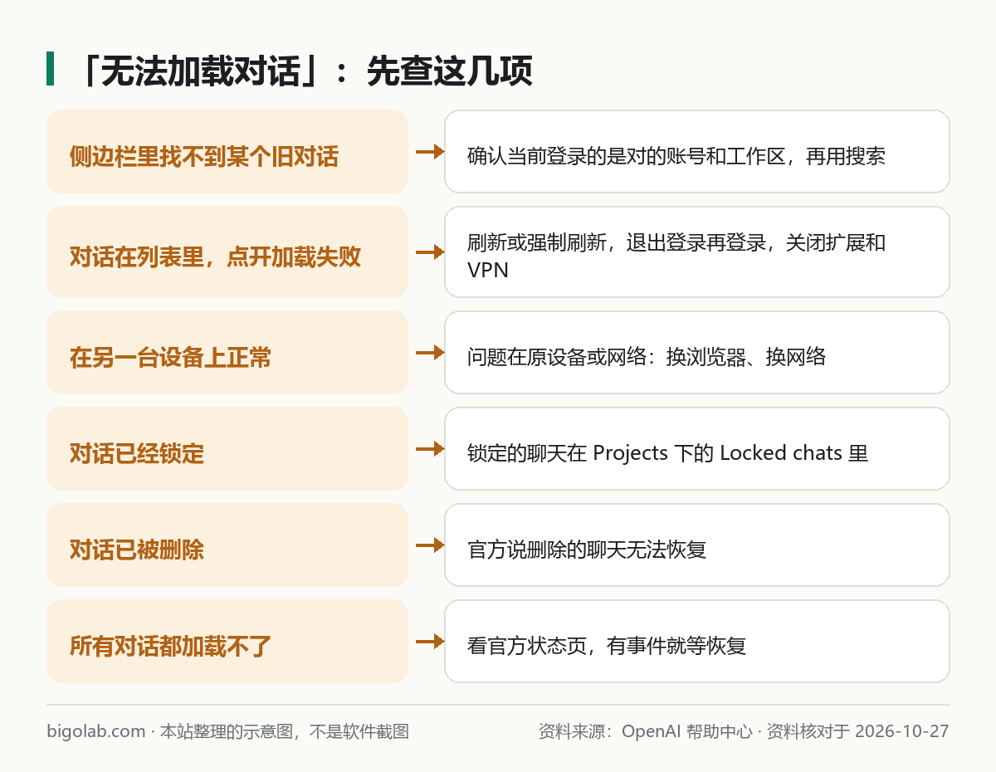This screenshot has width=996, height=772.
Task: Click 问题在原设备或网络 answer box
Action: point(697,353)
